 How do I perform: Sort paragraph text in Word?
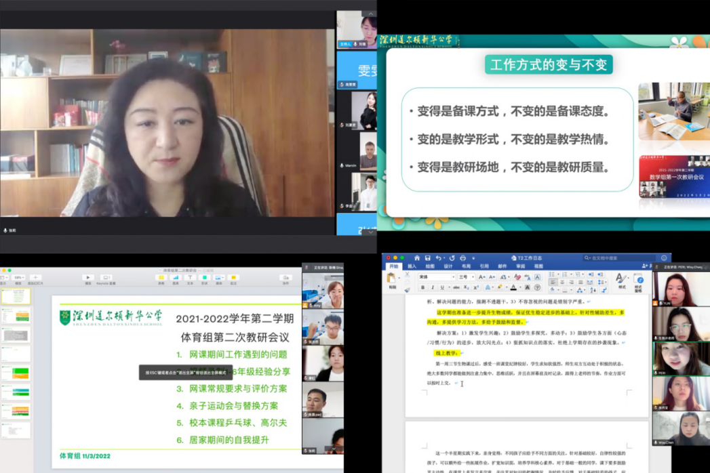point(593,289)
